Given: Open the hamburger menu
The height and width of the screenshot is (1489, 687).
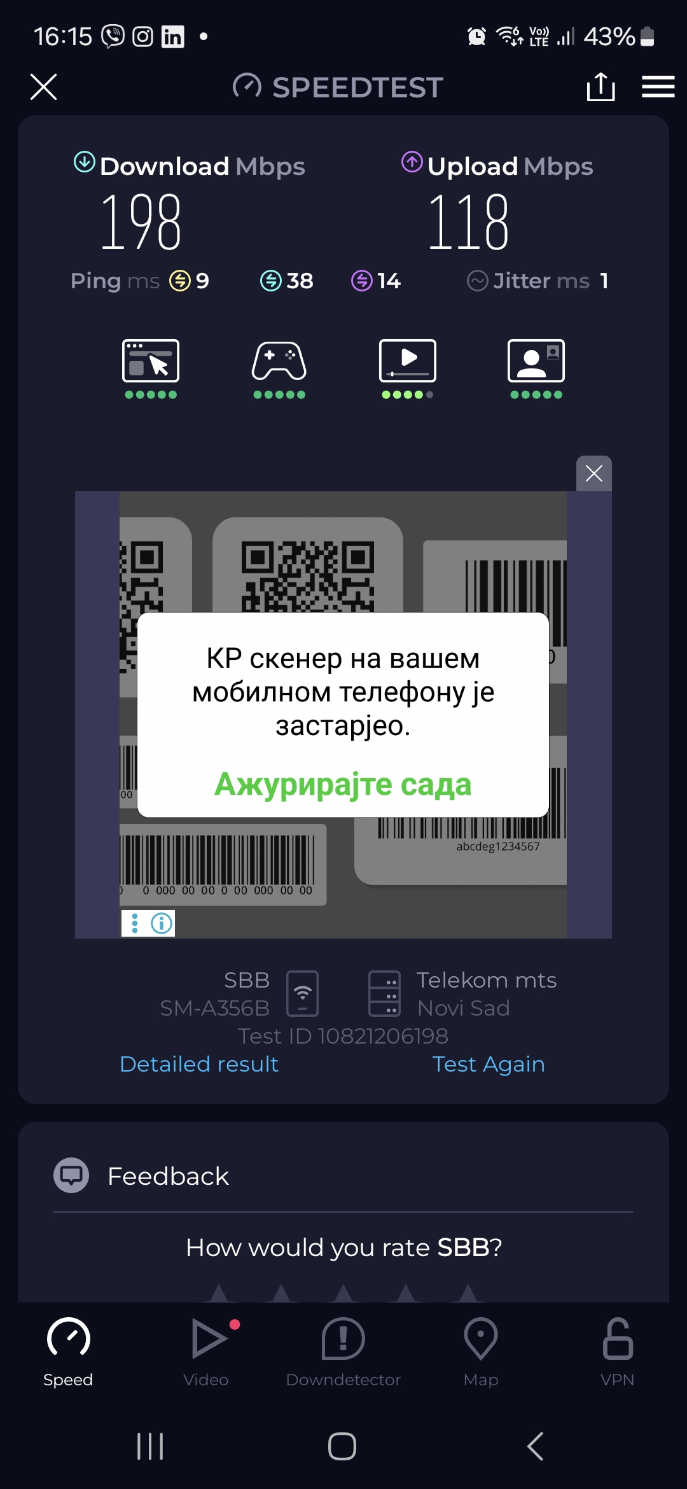Looking at the screenshot, I should click(658, 87).
